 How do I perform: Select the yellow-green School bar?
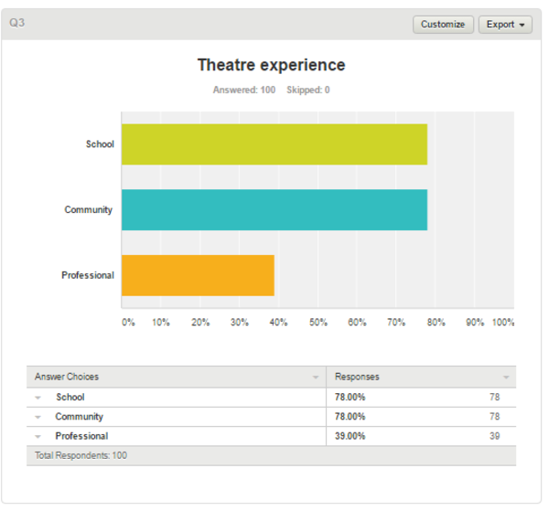[x=274, y=144]
